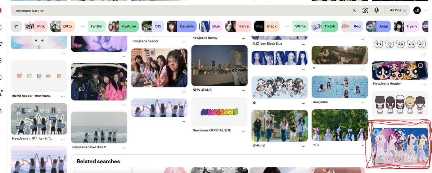Open the profile avatar in the header
Screen dimensions: 432x173
point(417,10)
